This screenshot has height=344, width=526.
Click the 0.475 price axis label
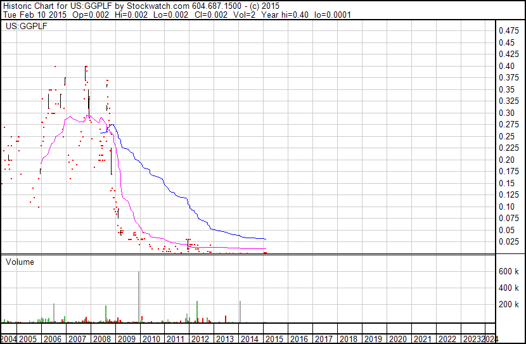pyautogui.click(x=509, y=31)
